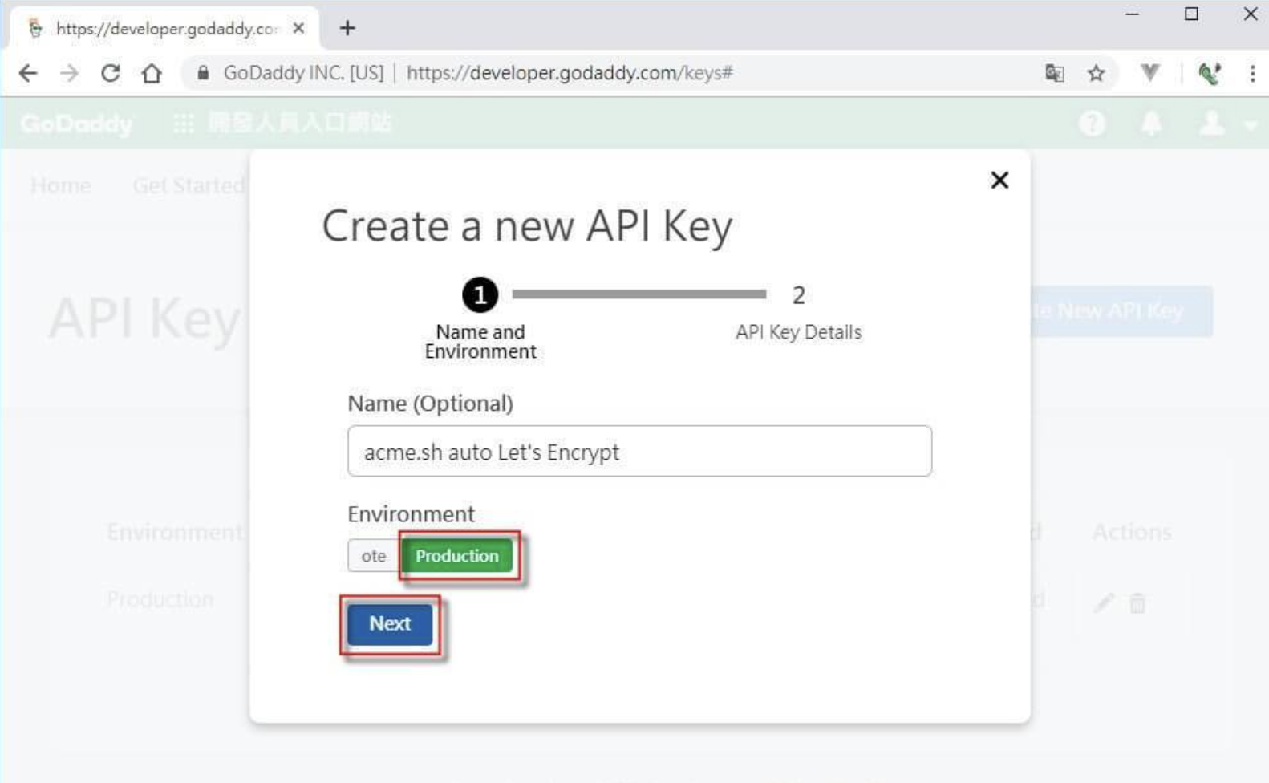
Task: Select the Production environment option
Action: point(456,555)
